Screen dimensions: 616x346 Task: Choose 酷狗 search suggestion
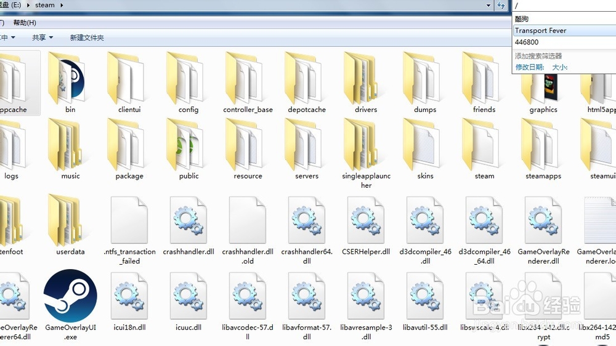click(564, 19)
